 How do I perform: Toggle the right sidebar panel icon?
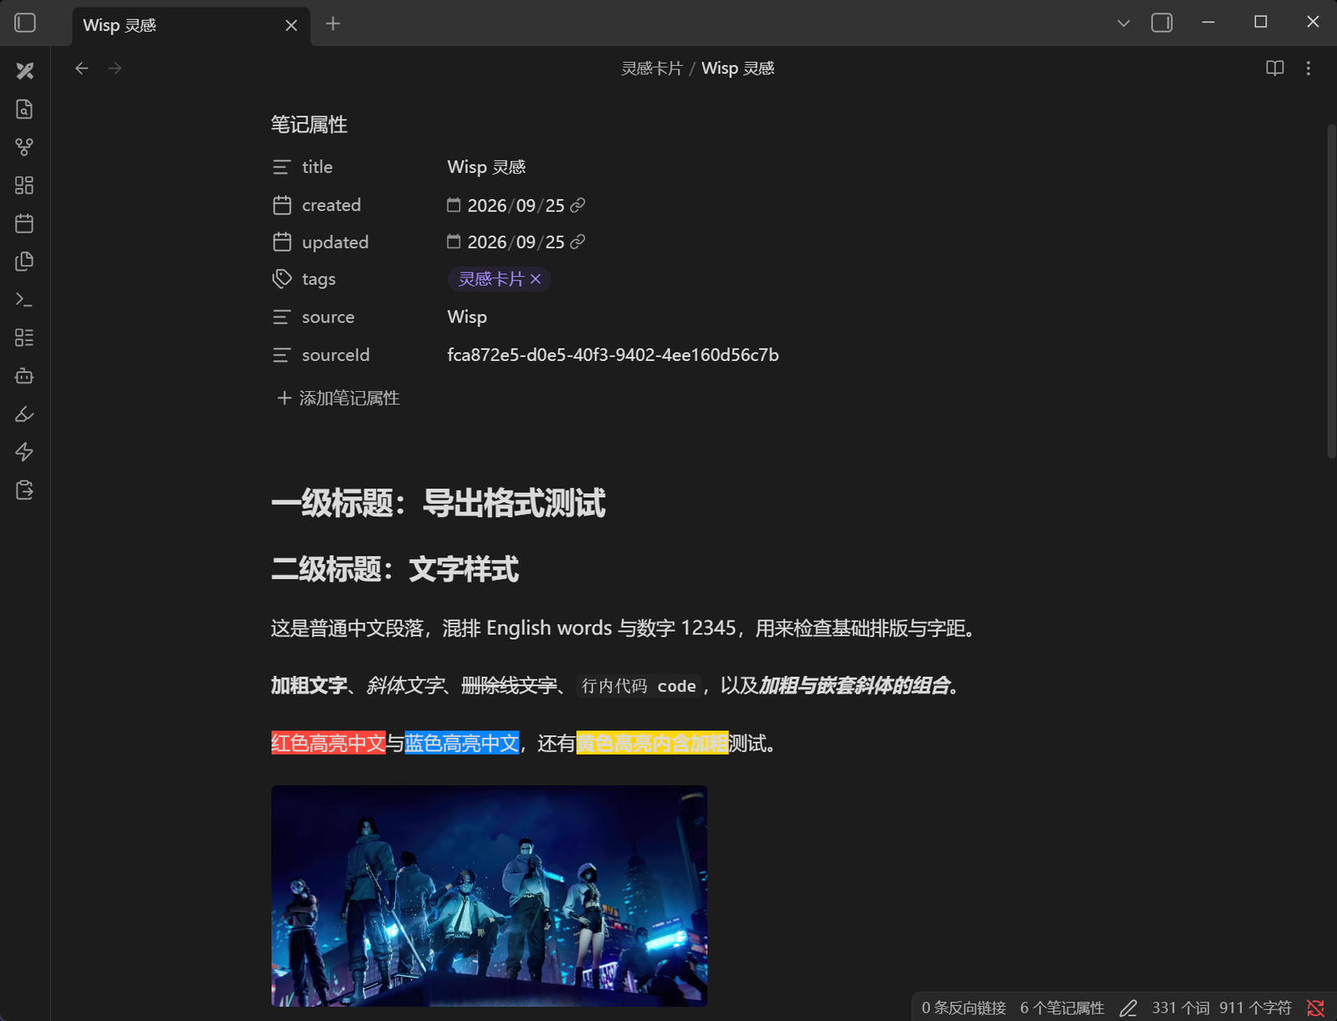pyautogui.click(x=1162, y=23)
